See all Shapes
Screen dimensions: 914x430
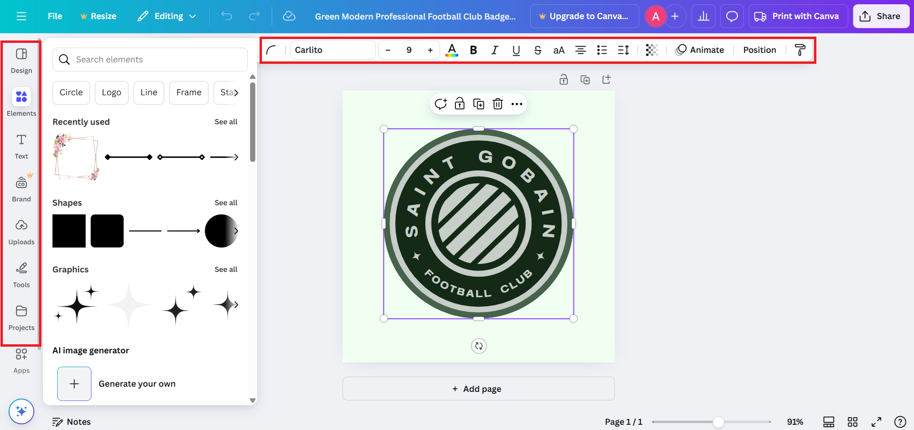pyautogui.click(x=226, y=203)
